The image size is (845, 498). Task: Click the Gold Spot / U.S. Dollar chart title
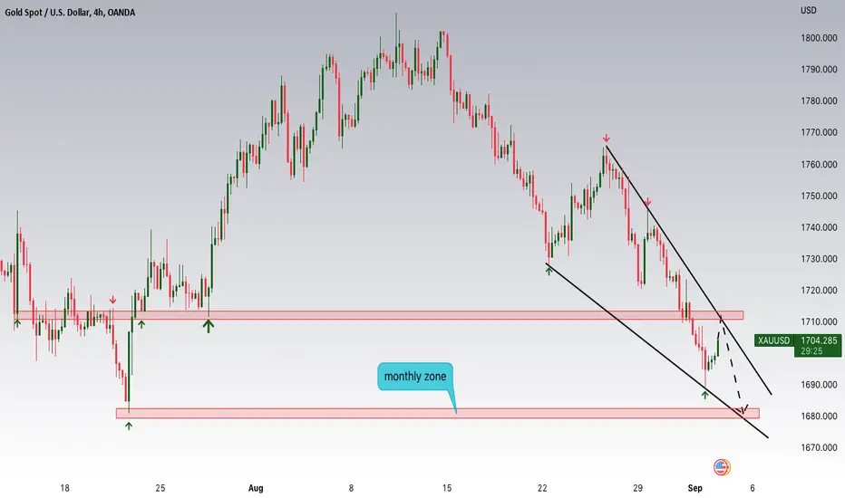(70, 12)
